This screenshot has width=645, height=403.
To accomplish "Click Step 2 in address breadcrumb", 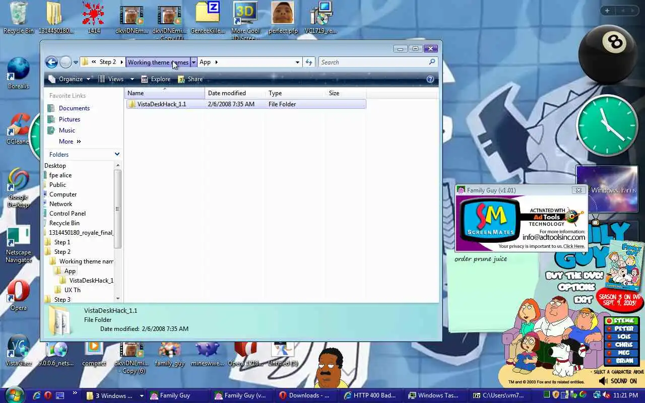I will 107,62.
